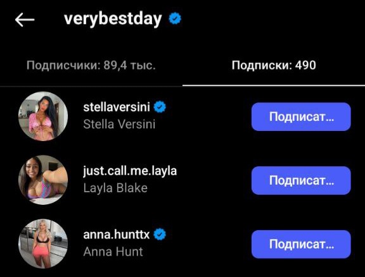Click the white underline of the active Подписки tab
This screenshot has height=277, width=365.
tap(274, 85)
